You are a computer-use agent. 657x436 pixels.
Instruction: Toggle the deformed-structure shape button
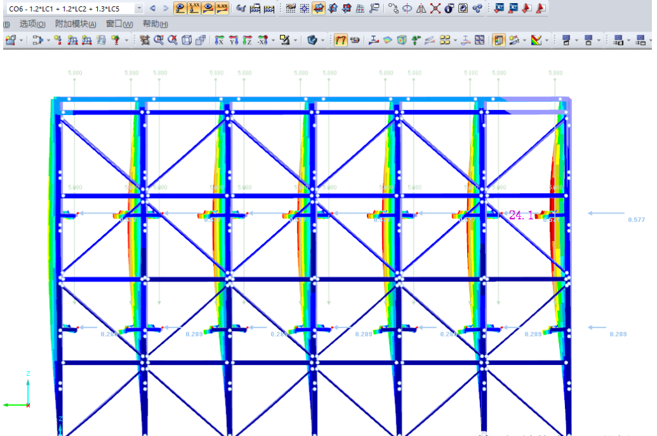tap(208, 8)
